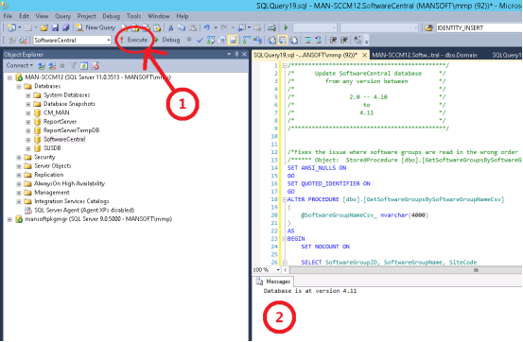Screen dimensions: 523x342
Task: Click Object Explorer Refresh icon
Action: click(84, 66)
